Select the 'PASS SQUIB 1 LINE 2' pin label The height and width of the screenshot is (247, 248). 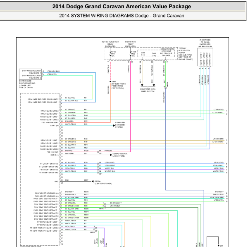tap(49, 120)
